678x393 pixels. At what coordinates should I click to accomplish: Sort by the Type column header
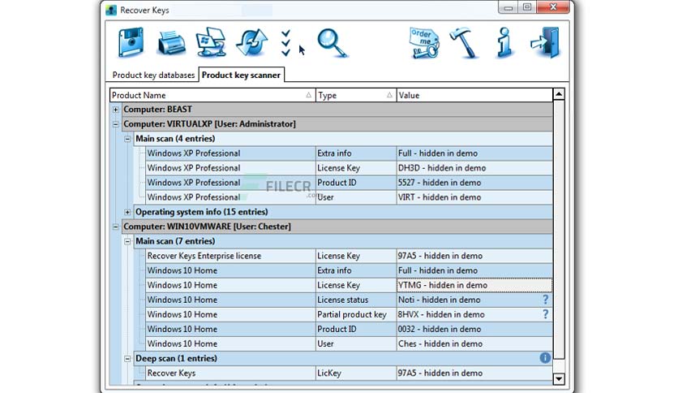click(x=356, y=95)
